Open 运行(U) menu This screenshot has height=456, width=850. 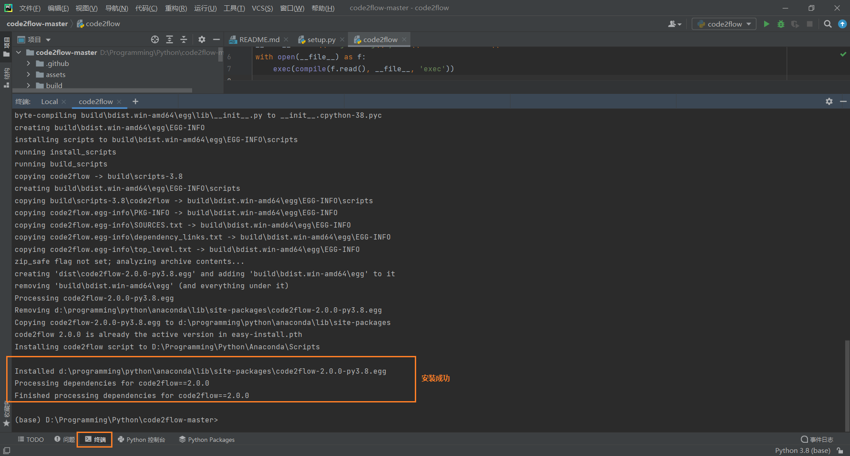click(205, 8)
